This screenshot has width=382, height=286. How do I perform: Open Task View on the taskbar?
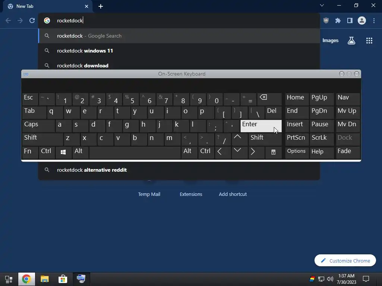(x=9, y=279)
